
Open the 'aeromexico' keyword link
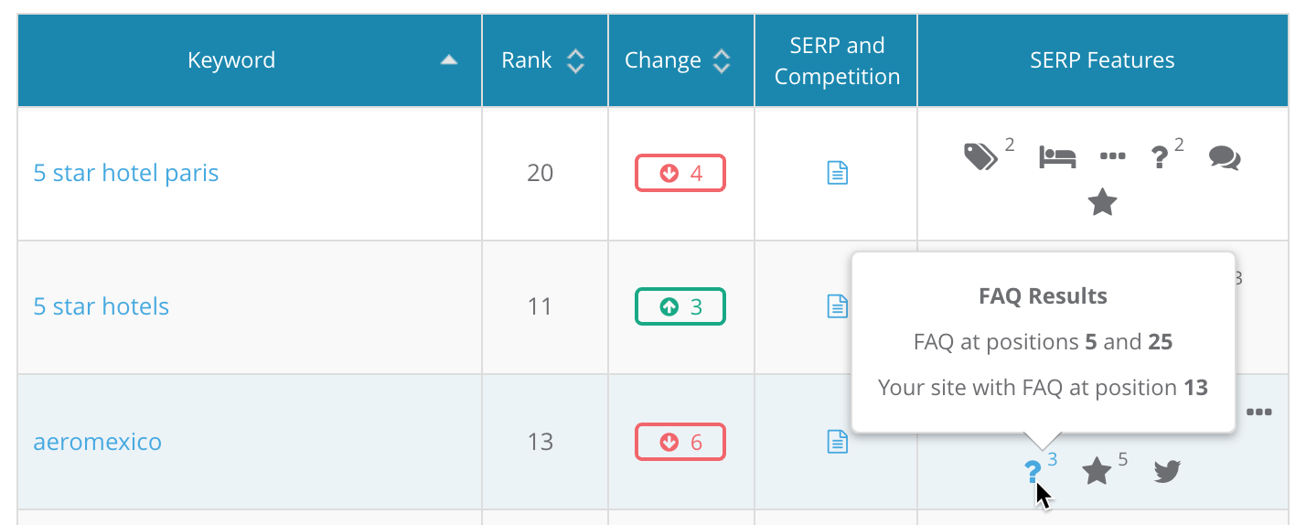point(97,442)
